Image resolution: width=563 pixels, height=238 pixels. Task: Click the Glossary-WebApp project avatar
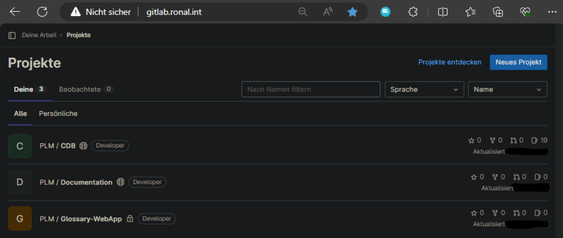coord(20,219)
